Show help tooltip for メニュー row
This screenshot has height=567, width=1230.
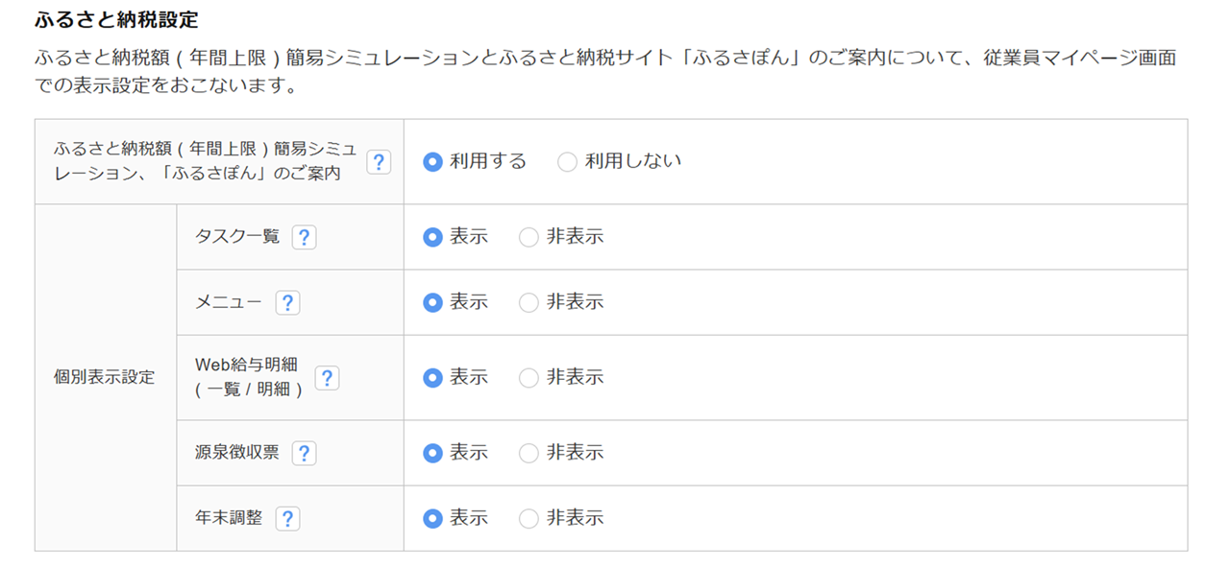[x=287, y=303]
